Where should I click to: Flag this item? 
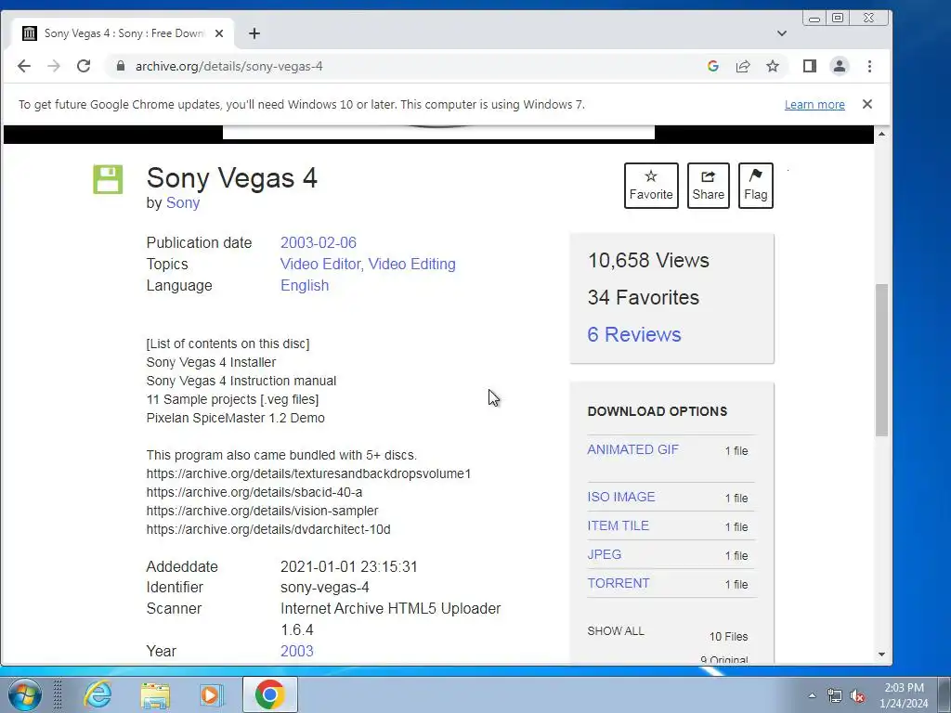coord(756,186)
